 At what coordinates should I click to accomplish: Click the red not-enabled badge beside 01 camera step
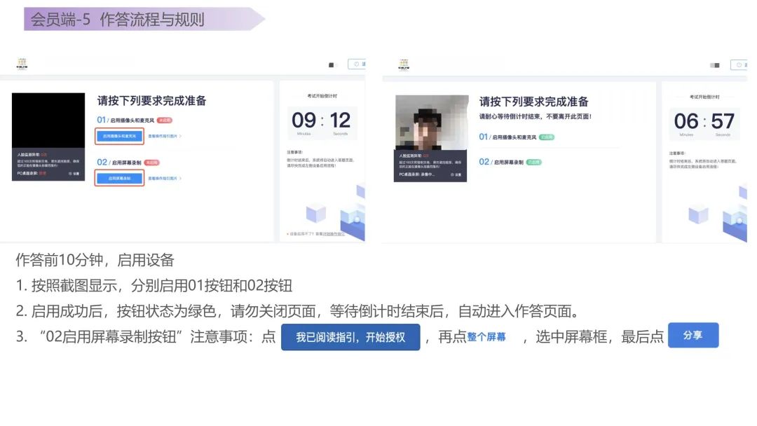[x=165, y=120]
